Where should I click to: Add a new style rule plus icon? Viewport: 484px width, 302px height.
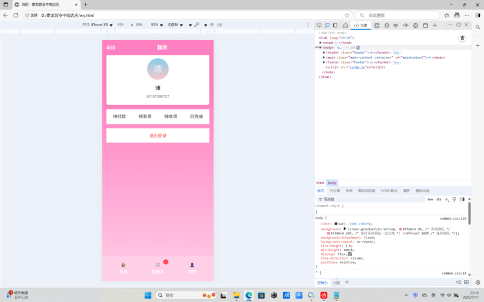(447, 199)
